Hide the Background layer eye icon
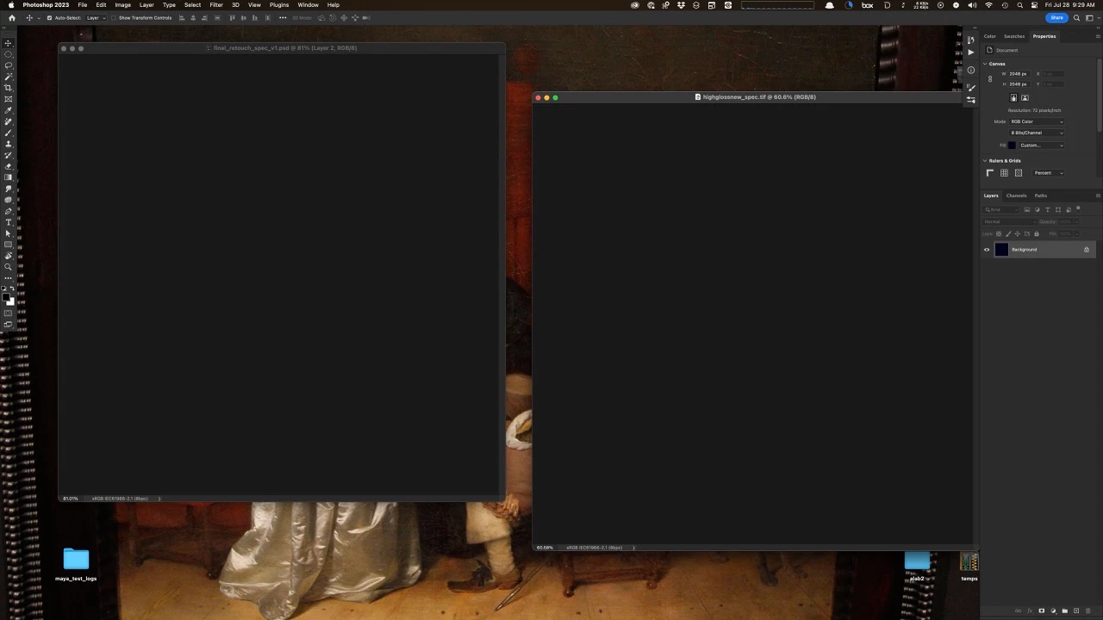This screenshot has width=1103, height=620. (987, 250)
